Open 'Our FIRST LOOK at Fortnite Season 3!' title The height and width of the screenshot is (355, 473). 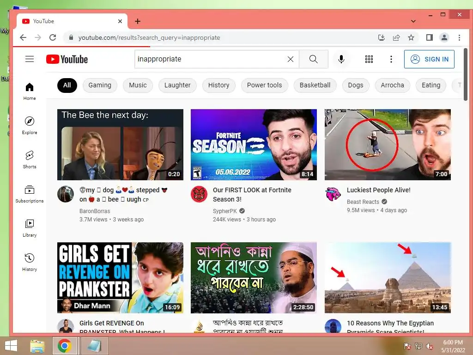coord(252,195)
